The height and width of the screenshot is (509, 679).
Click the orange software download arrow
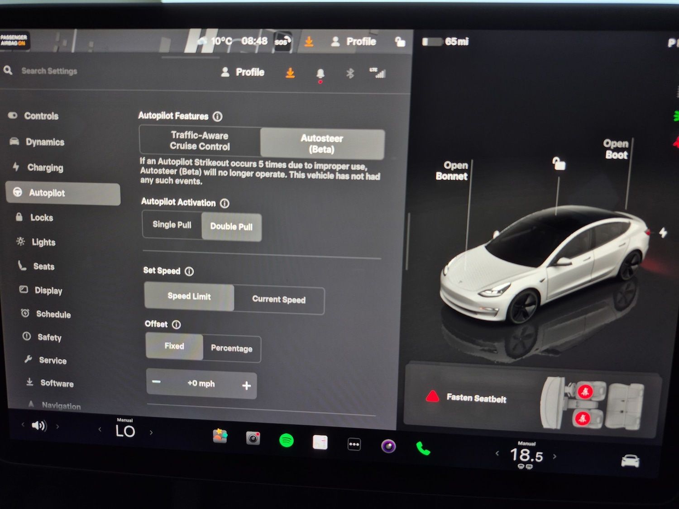(x=290, y=72)
